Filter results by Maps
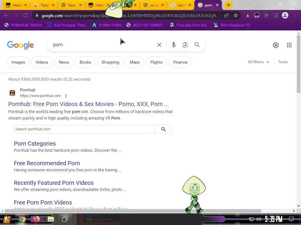Viewport: 301px width, 225px height. tap(135, 62)
